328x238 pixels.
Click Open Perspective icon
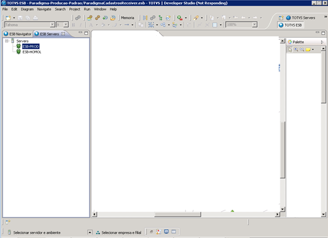coord(281,18)
